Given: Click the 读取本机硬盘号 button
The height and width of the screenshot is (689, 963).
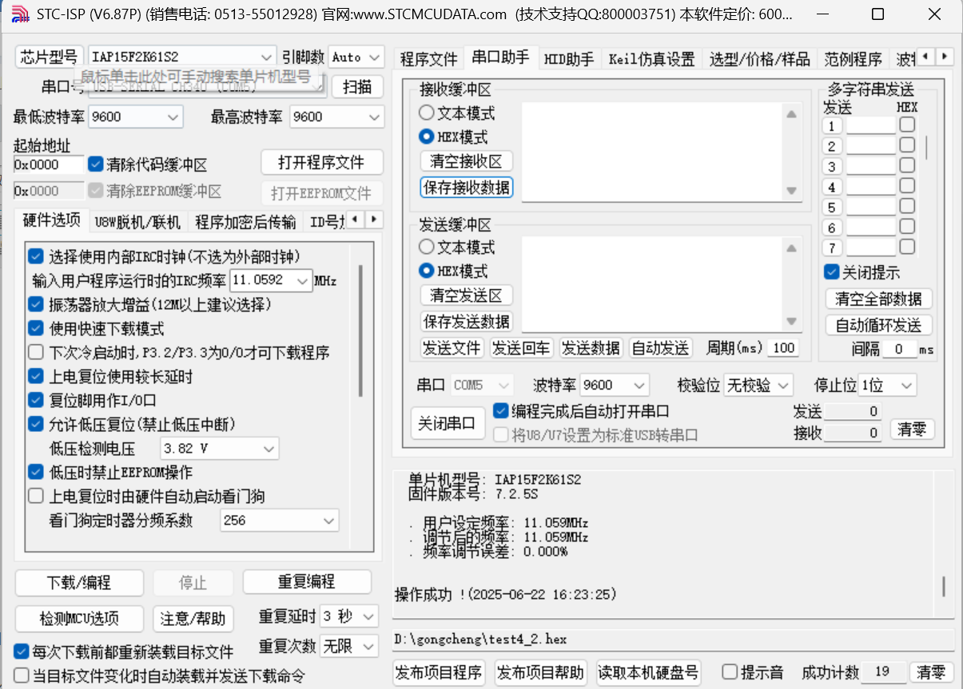Looking at the screenshot, I should [x=648, y=671].
